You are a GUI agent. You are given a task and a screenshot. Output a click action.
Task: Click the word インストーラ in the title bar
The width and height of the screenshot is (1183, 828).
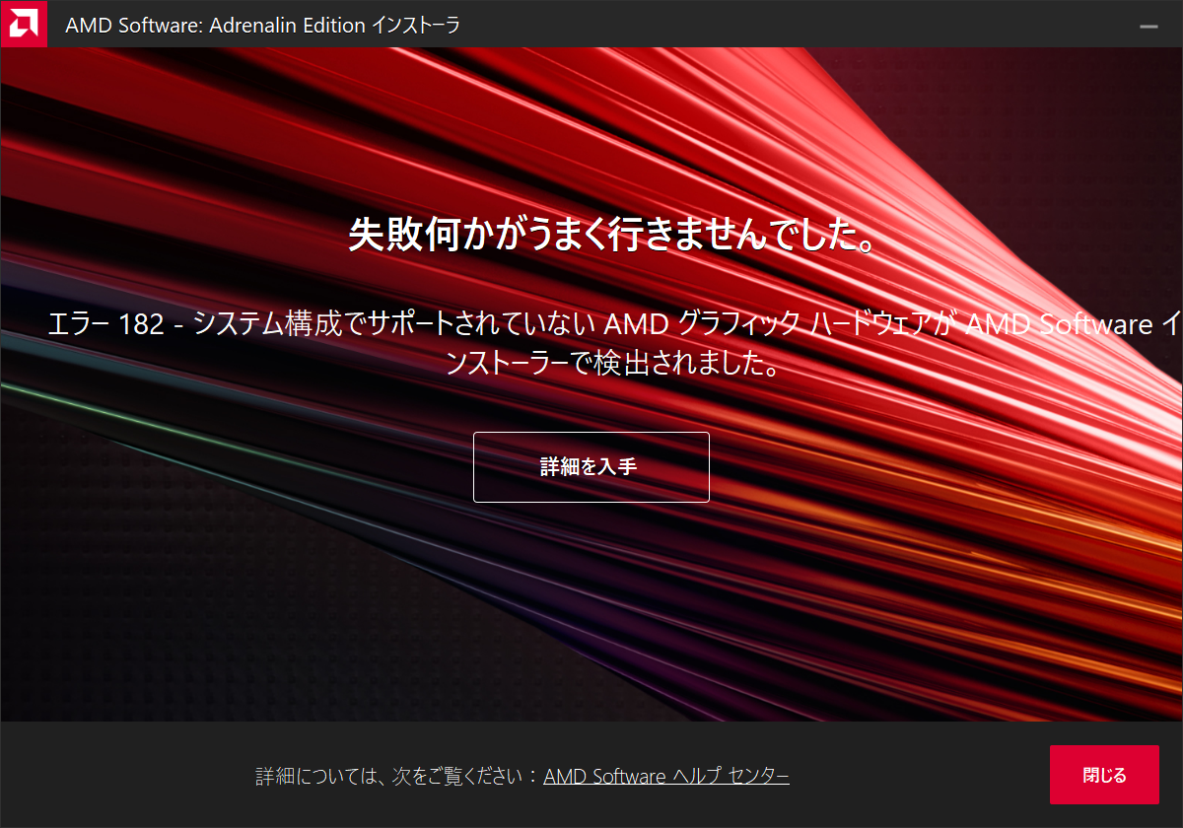[415, 26]
